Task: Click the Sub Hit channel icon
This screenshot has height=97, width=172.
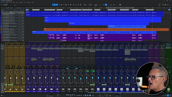Action: [x=34, y=89]
